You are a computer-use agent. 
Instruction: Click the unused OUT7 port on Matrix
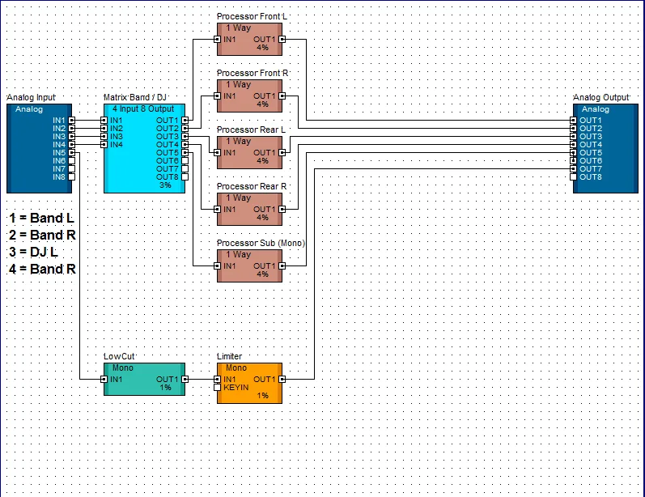pyautogui.click(x=185, y=168)
